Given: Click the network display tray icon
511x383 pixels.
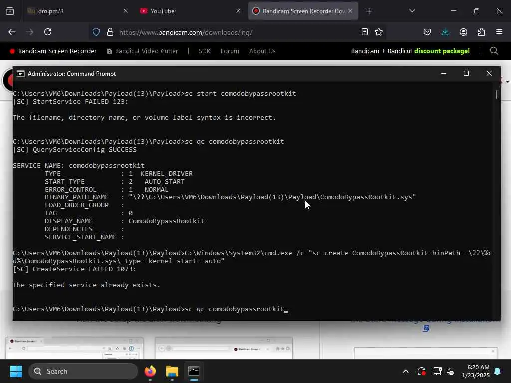Looking at the screenshot, I should pyautogui.click(x=437, y=371).
